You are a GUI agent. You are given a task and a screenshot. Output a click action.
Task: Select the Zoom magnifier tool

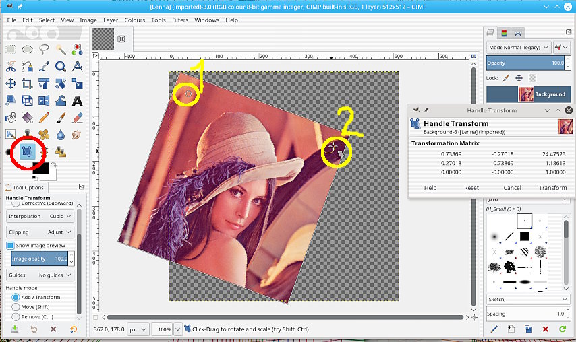(61, 66)
